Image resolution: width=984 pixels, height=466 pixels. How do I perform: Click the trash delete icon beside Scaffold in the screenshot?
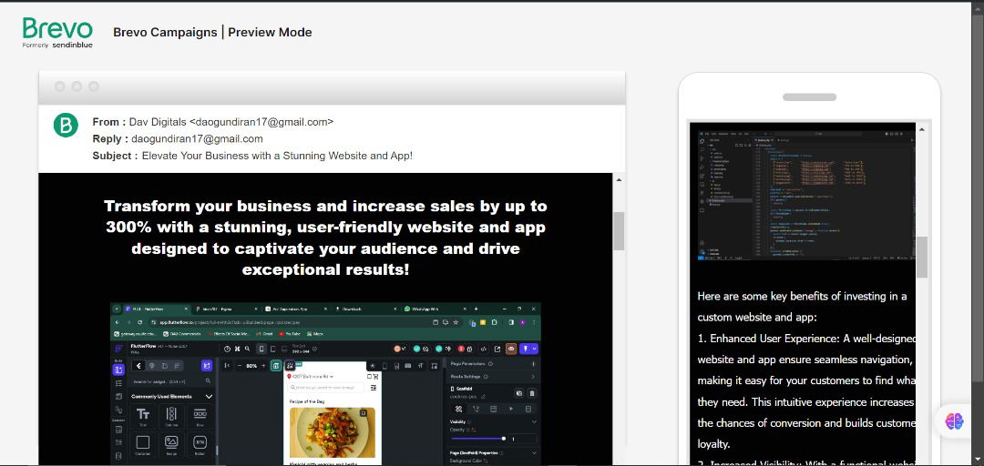tap(531, 393)
